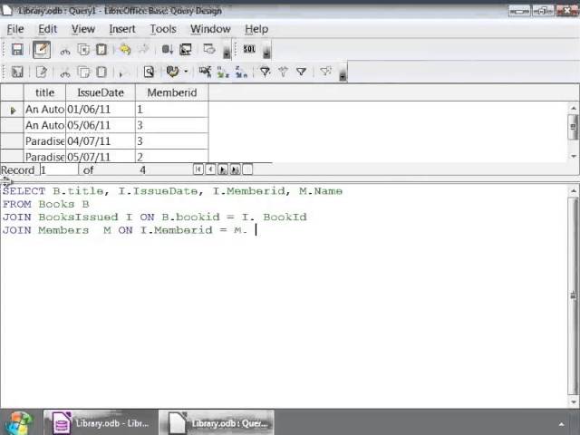Open the Tools menu
Screen dimensions: 580x435
coord(163,29)
